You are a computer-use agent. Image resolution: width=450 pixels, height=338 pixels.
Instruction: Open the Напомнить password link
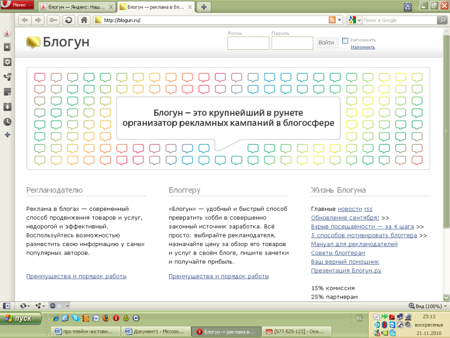(x=363, y=47)
